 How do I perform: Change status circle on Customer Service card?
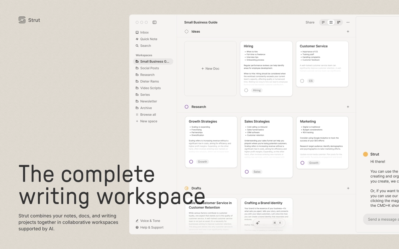coord(302,81)
